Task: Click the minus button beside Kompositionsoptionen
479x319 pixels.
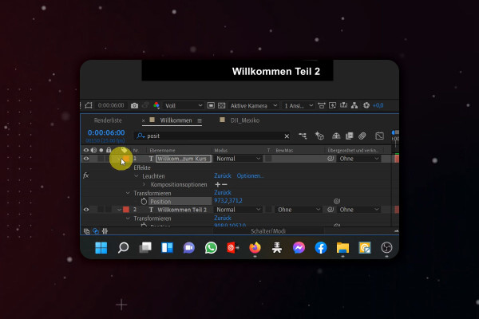Action: click(224, 184)
